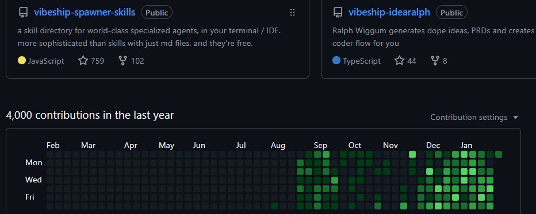View forks of vibeship-idearalph (8)
Viewport: 536px width, 214px height.
pos(439,61)
